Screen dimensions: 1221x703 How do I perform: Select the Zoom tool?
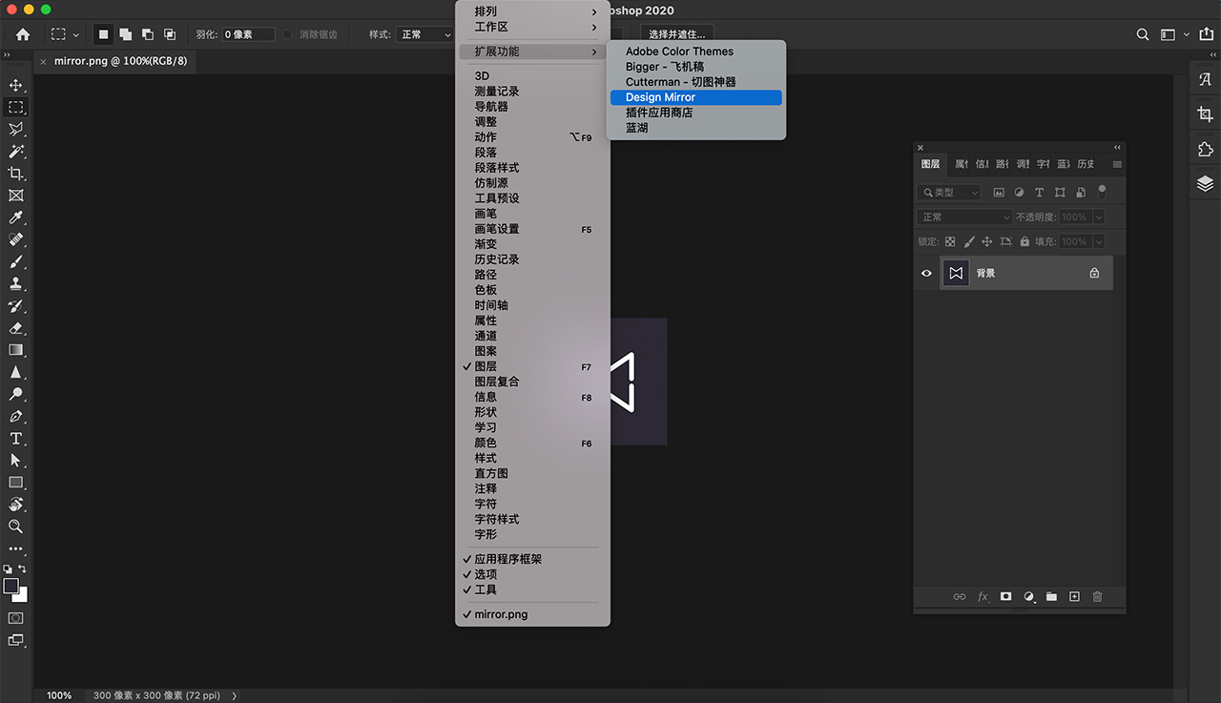(x=15, y=527)
